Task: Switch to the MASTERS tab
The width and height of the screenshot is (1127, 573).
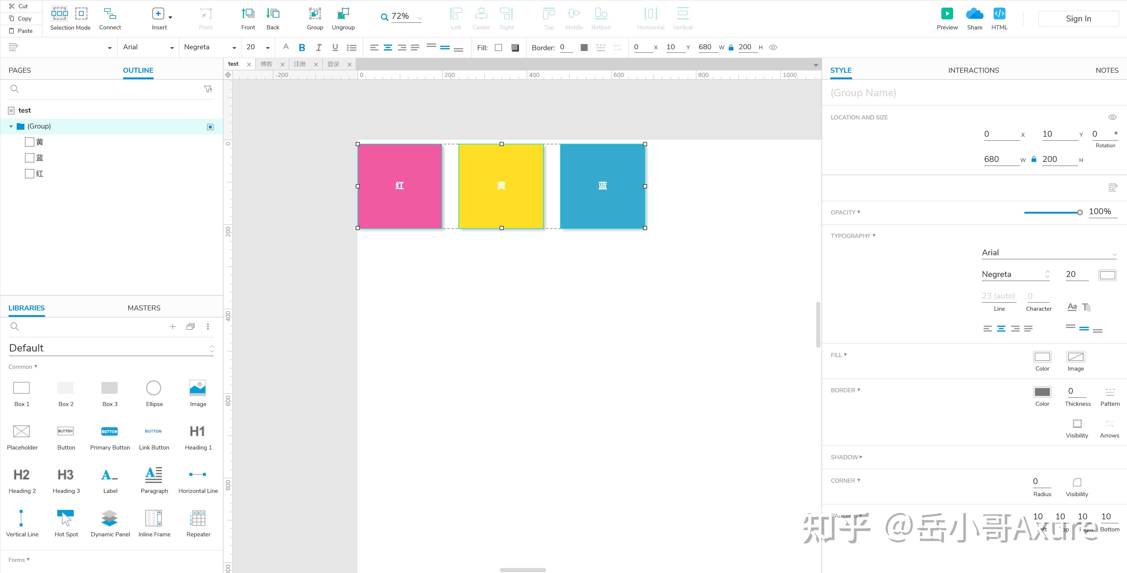Action: click(x=144, y=308)
